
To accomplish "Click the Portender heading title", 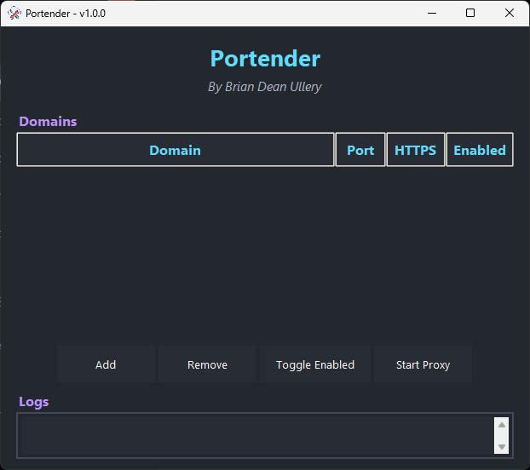I will (x=265, y=59).
